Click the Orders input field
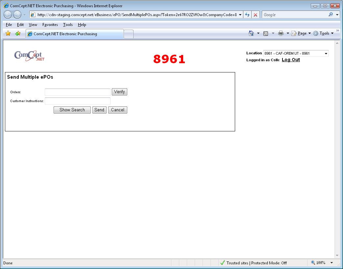The image size is (343, 269). pos(78,92)
